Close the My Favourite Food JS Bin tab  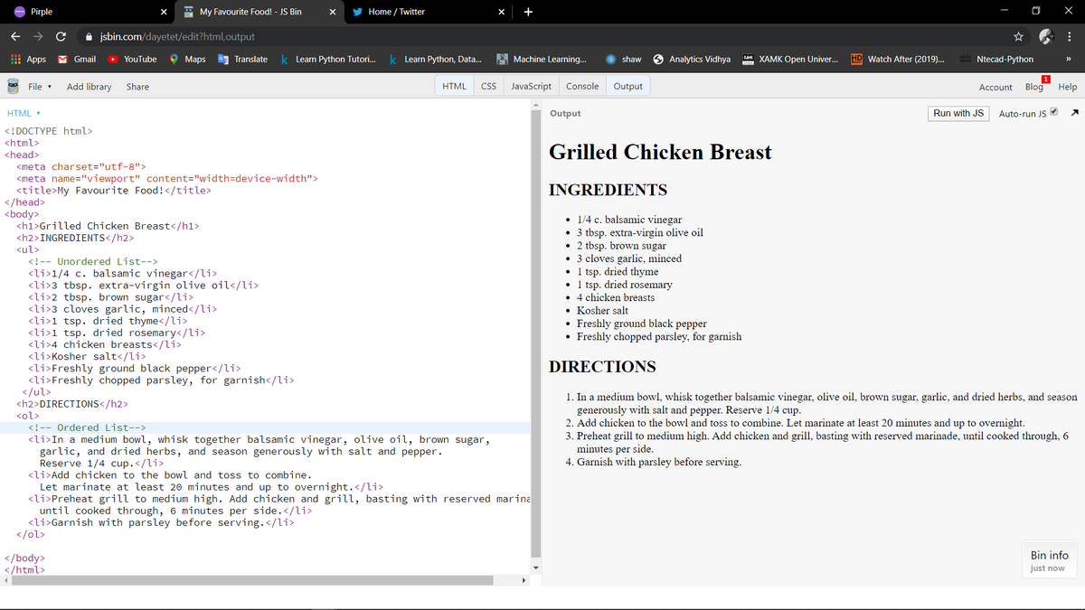[x=333, y=12]
